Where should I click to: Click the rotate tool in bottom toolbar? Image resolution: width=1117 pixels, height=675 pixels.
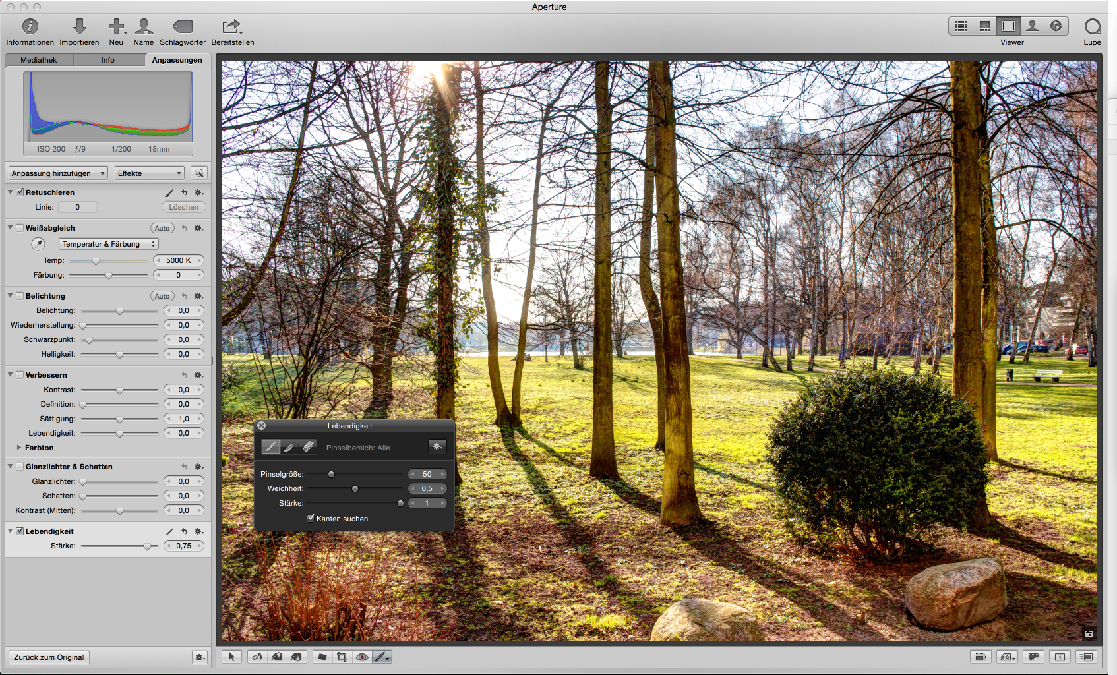257,657
